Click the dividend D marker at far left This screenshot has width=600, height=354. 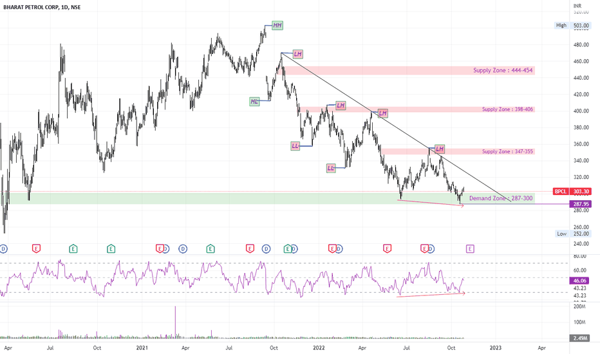[x=3, y=249]
